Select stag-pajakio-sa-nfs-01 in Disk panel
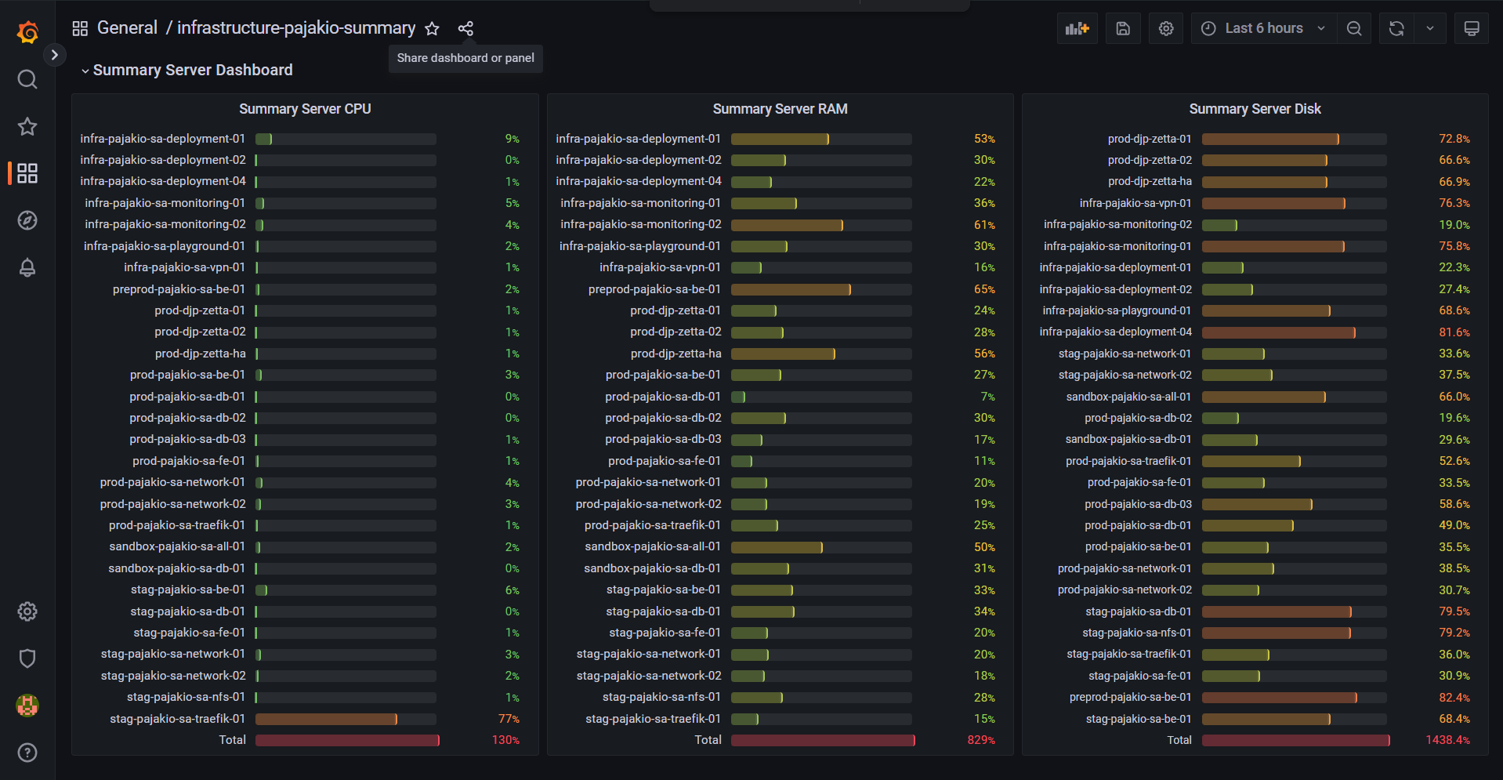The image size is (1503, 780). [1137, 633]
